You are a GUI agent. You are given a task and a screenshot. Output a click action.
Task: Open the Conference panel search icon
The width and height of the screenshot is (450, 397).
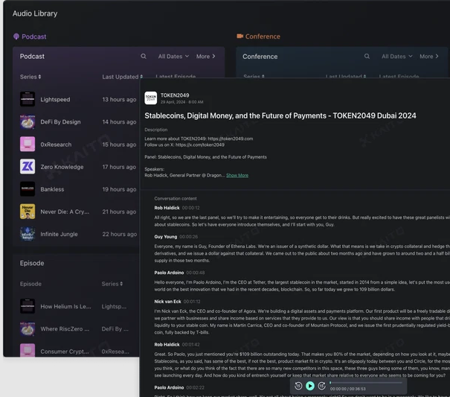[367, 57]
